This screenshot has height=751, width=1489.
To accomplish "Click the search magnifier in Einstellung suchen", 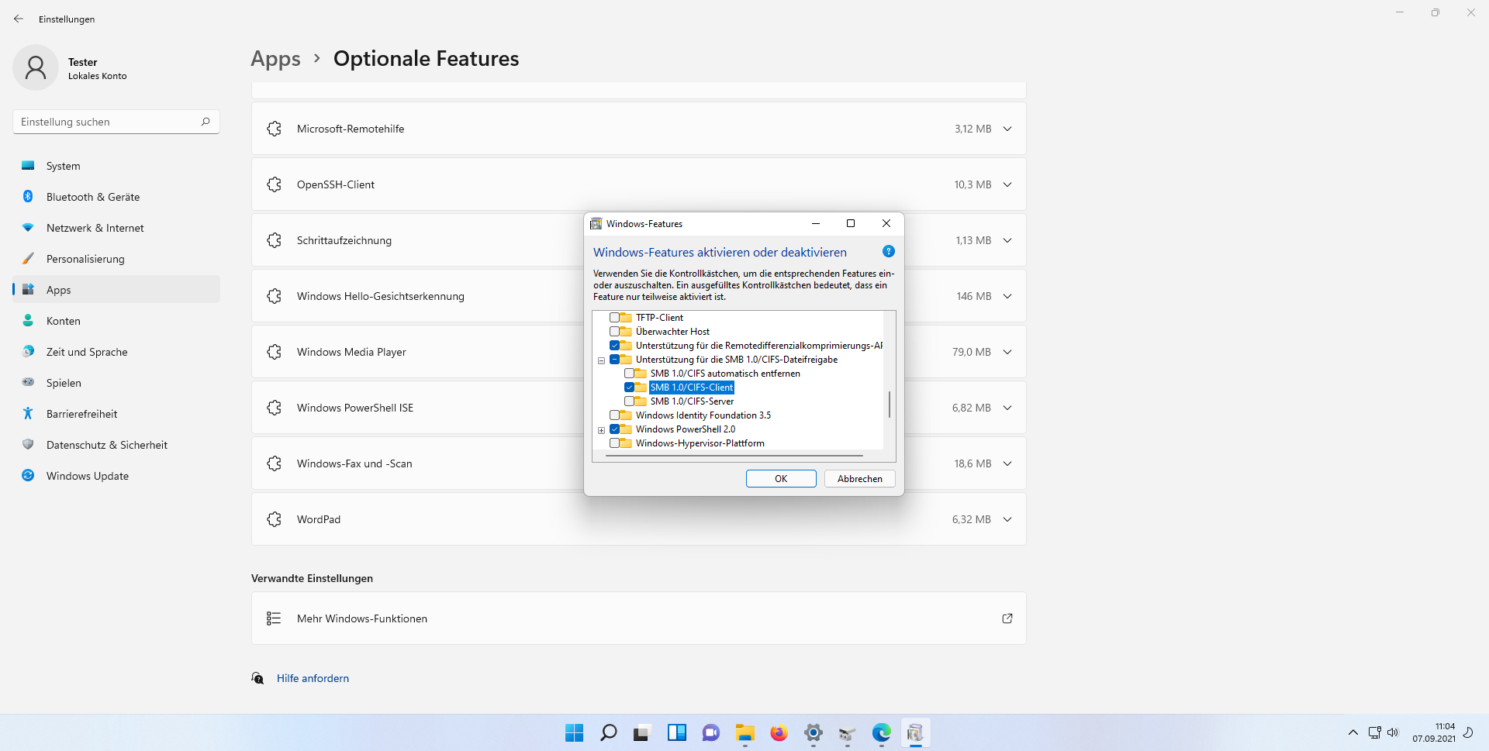I will coord(206,122).
